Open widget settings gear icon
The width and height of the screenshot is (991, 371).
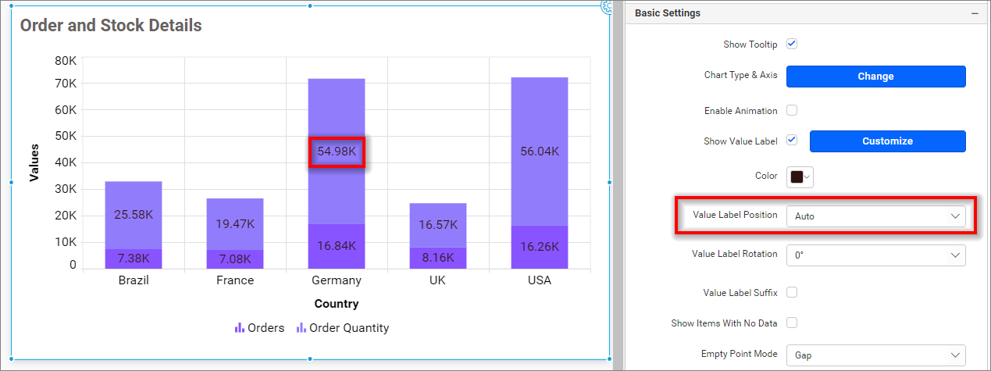pos(606,6)
